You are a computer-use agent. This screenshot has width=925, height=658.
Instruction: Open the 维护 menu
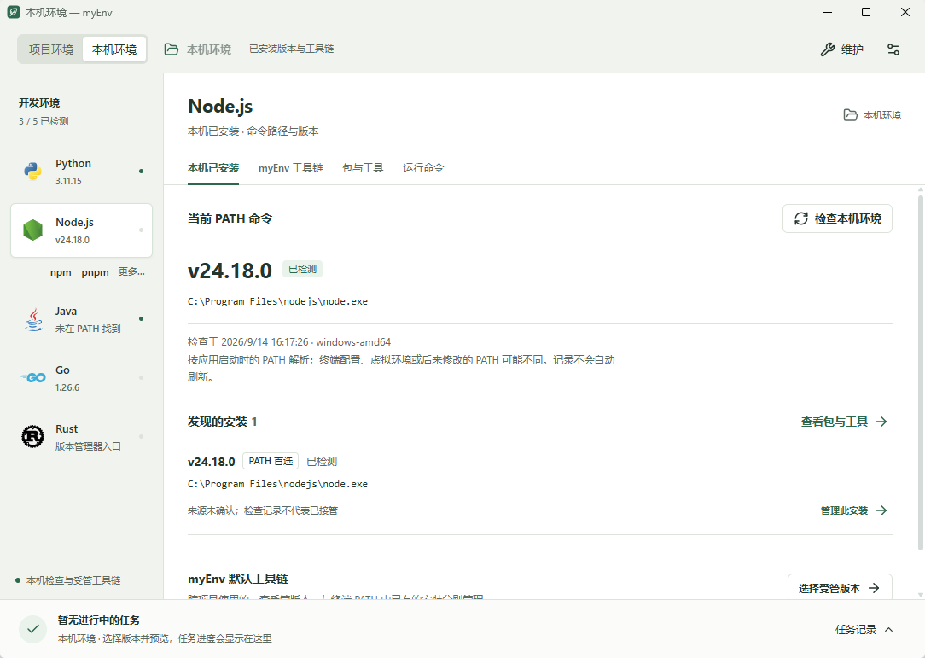(x=842, y=49)
